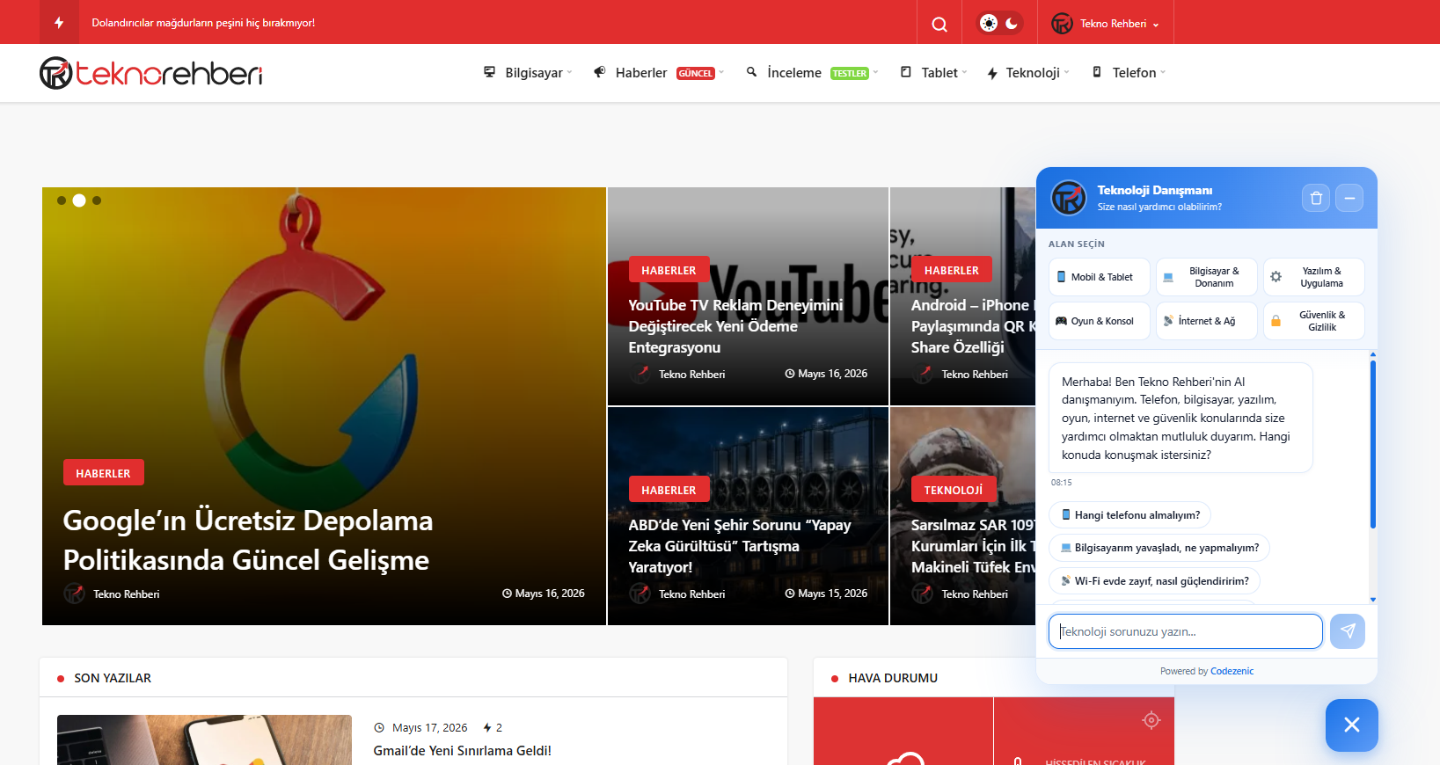Click the lightning bolt trending icon
Image resolution: width=1440 pixels, height=765 pixels.
[x=59, y=23]
